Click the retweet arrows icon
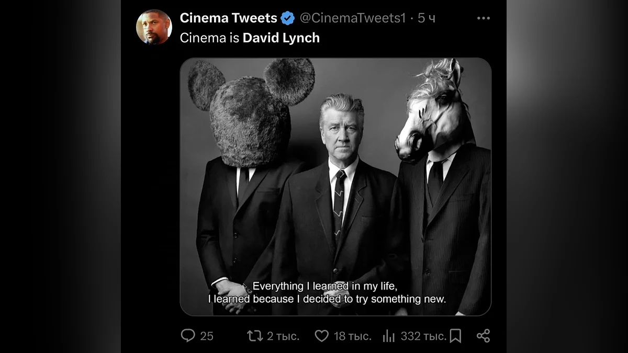Screen dimensions: 628x353 click(255, 336)
